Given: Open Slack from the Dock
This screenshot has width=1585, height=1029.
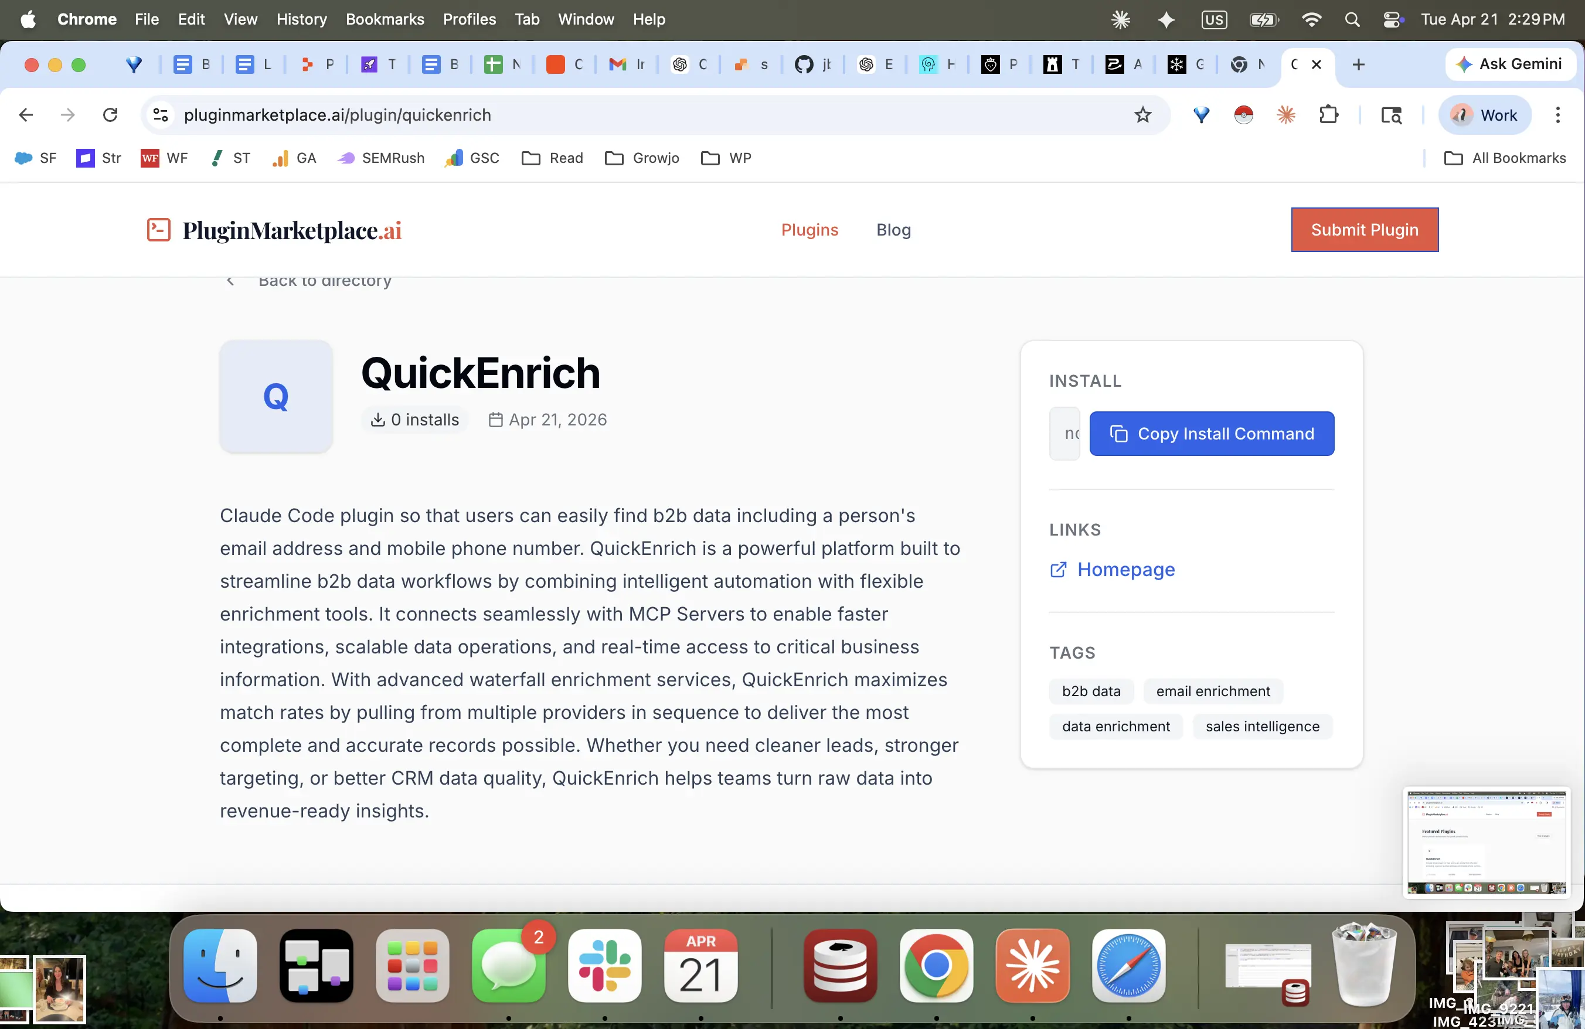Looking at the screenshot, I should tap(604, 965).
